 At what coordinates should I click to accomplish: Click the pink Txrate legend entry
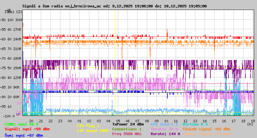pyautogui.click(x=164, y=129)
